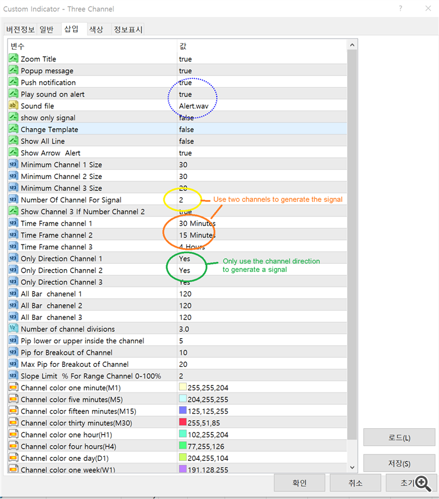Click the Sound file string type icon
The height and width of the screenshot is (499, 439).
pyautogui.click(x=13, y=106)
